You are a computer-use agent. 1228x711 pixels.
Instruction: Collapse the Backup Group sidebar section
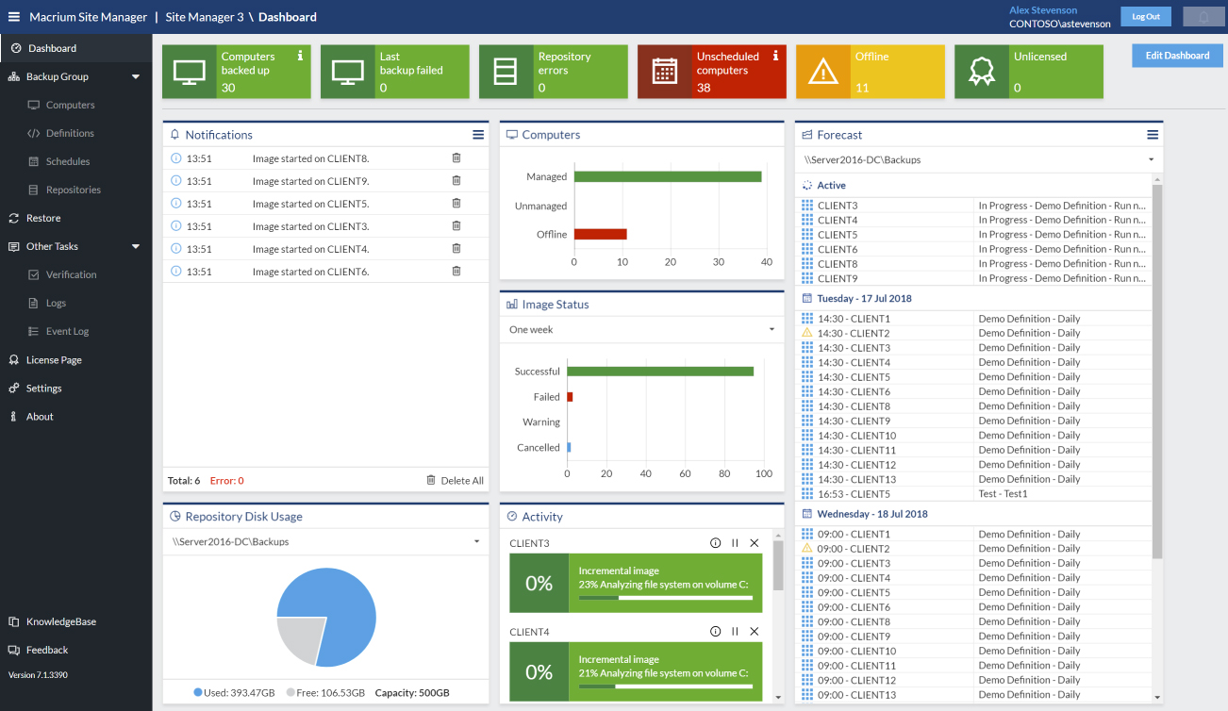point(135,76)
